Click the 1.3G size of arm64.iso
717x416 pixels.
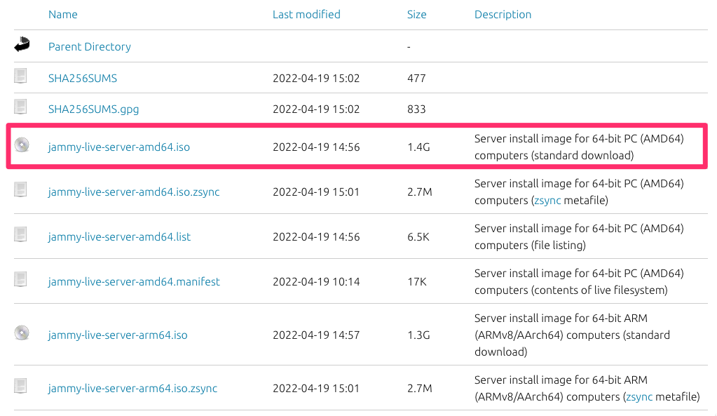418,335
